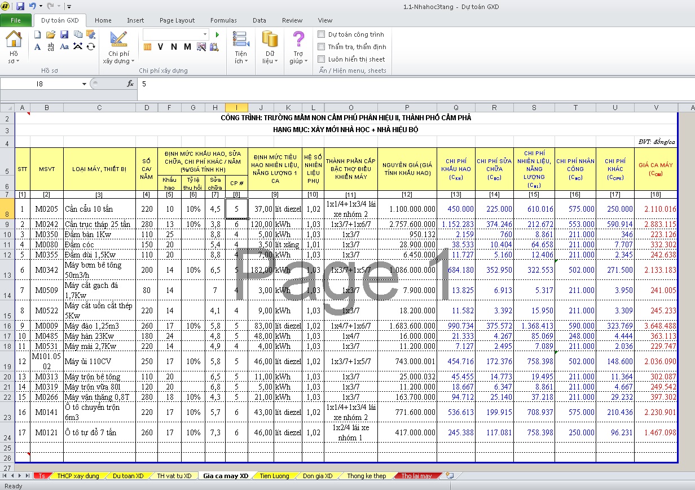Open the Hồ sơ house icon menu
This screenshot has width=695, height=490.
(14, 47)
